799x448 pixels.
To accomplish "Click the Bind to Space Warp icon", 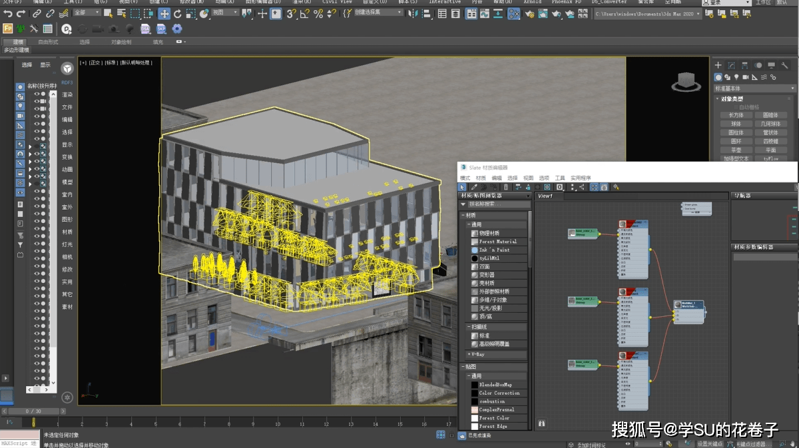I will [x=63, y=13].
